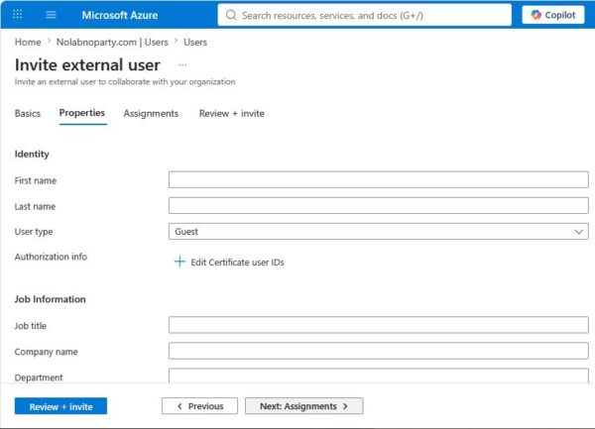
Task: Click the Invite external user page title
Action: (x=87, y=64)
